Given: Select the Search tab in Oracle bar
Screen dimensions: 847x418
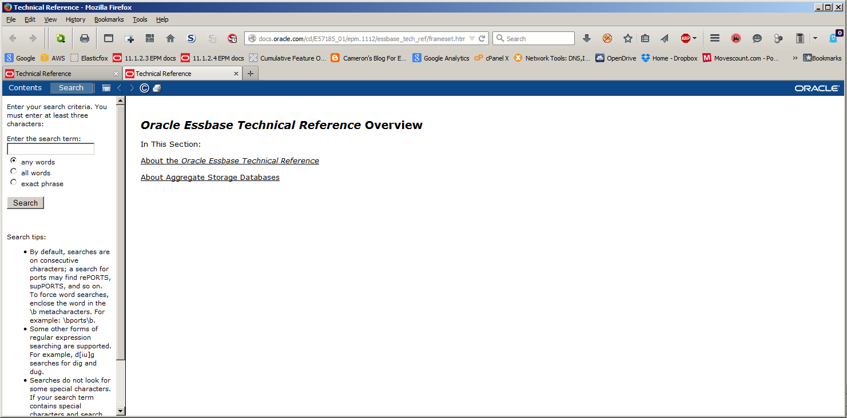Looking at the screenshot, I should [x=71, y=88].
